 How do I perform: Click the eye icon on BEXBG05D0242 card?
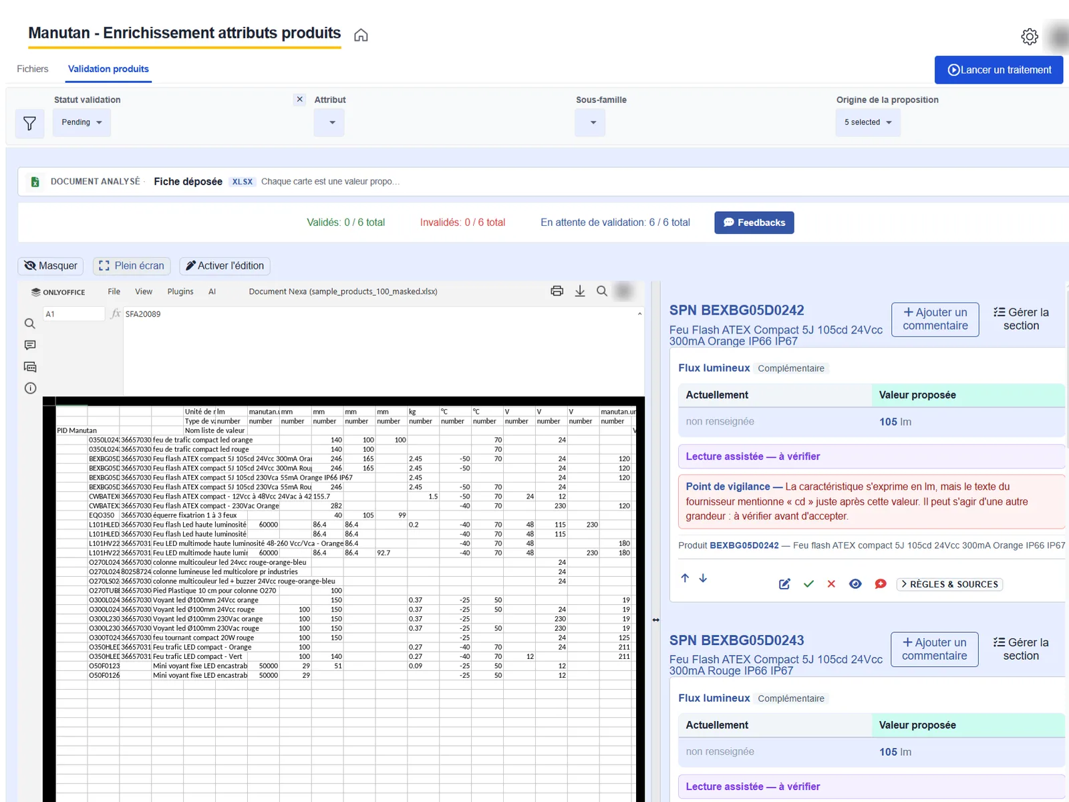coord(855,584)
